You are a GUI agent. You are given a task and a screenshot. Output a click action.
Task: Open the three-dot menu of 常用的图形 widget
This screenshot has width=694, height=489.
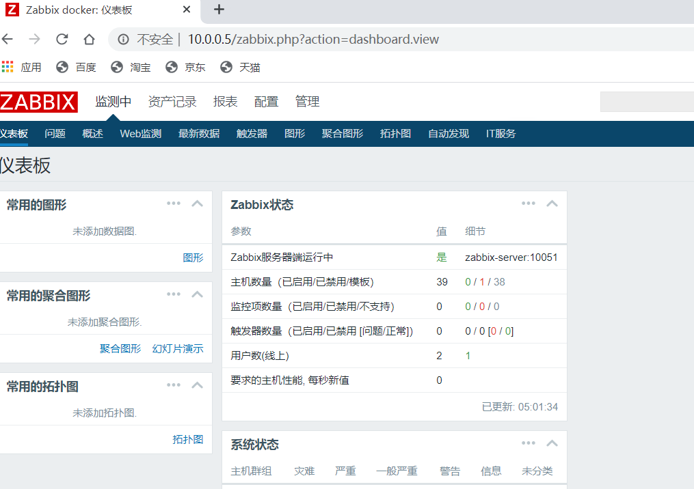pyautogui.click(x=174, y=204)
